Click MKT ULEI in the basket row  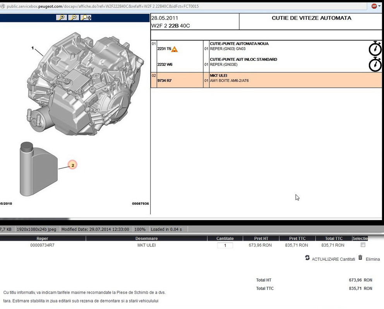[x=146, y=245]
